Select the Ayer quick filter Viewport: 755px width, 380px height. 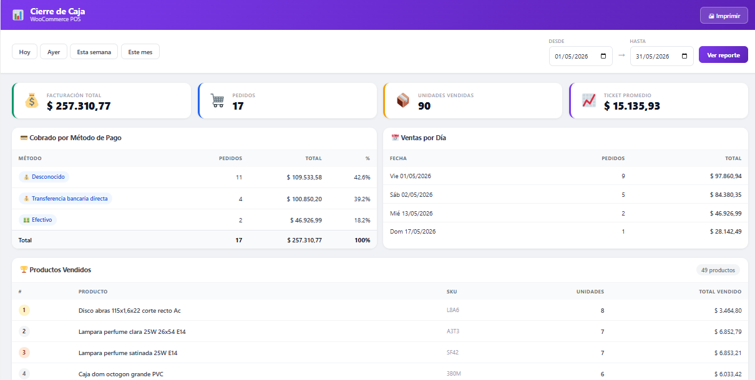tap(54, 52)
